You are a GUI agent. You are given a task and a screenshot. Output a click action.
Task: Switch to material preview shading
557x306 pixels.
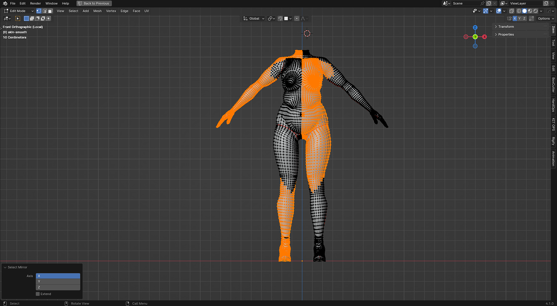point(530,11)
